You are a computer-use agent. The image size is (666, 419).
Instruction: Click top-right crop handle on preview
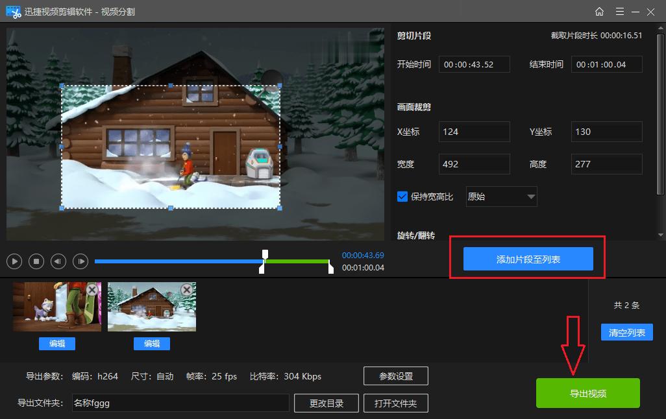280,86
